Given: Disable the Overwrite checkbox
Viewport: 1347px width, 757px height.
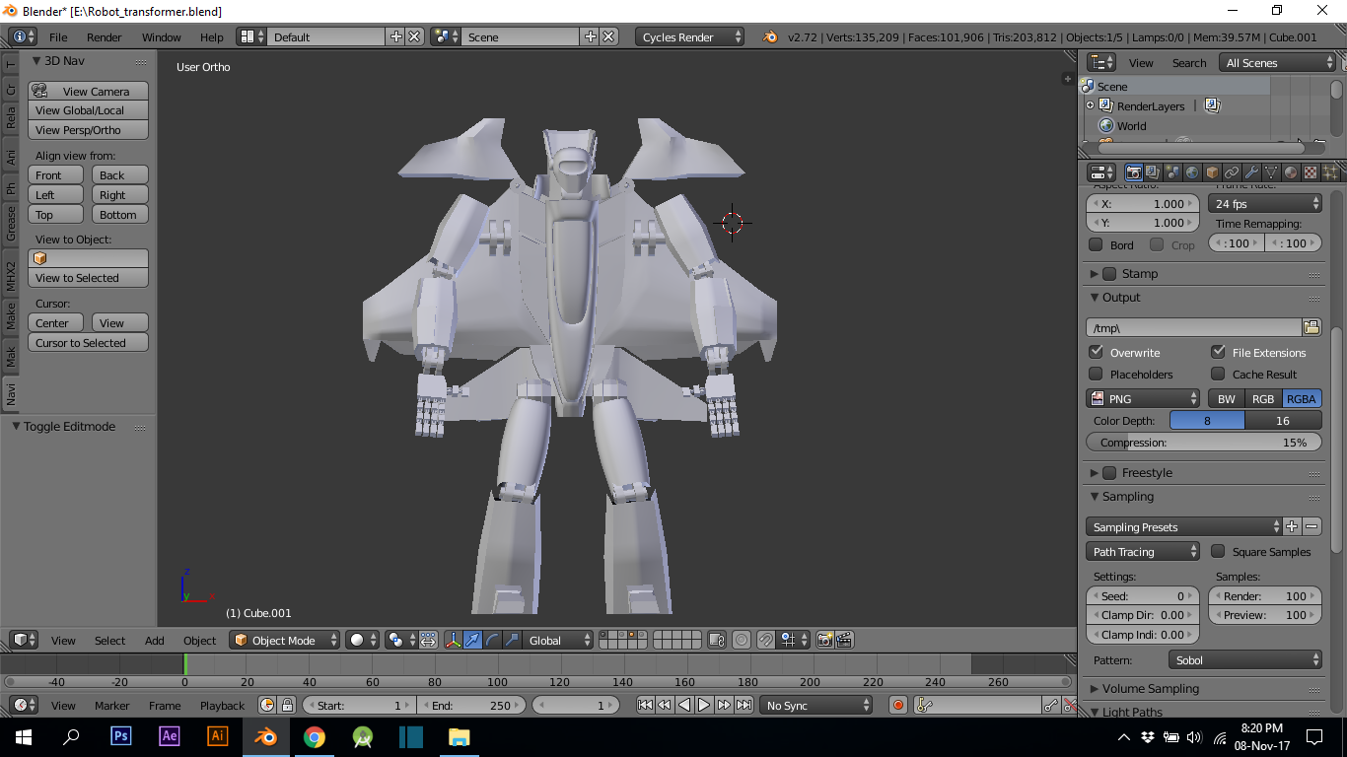Looking at the screenshot, I should (x=1097, y=352).
